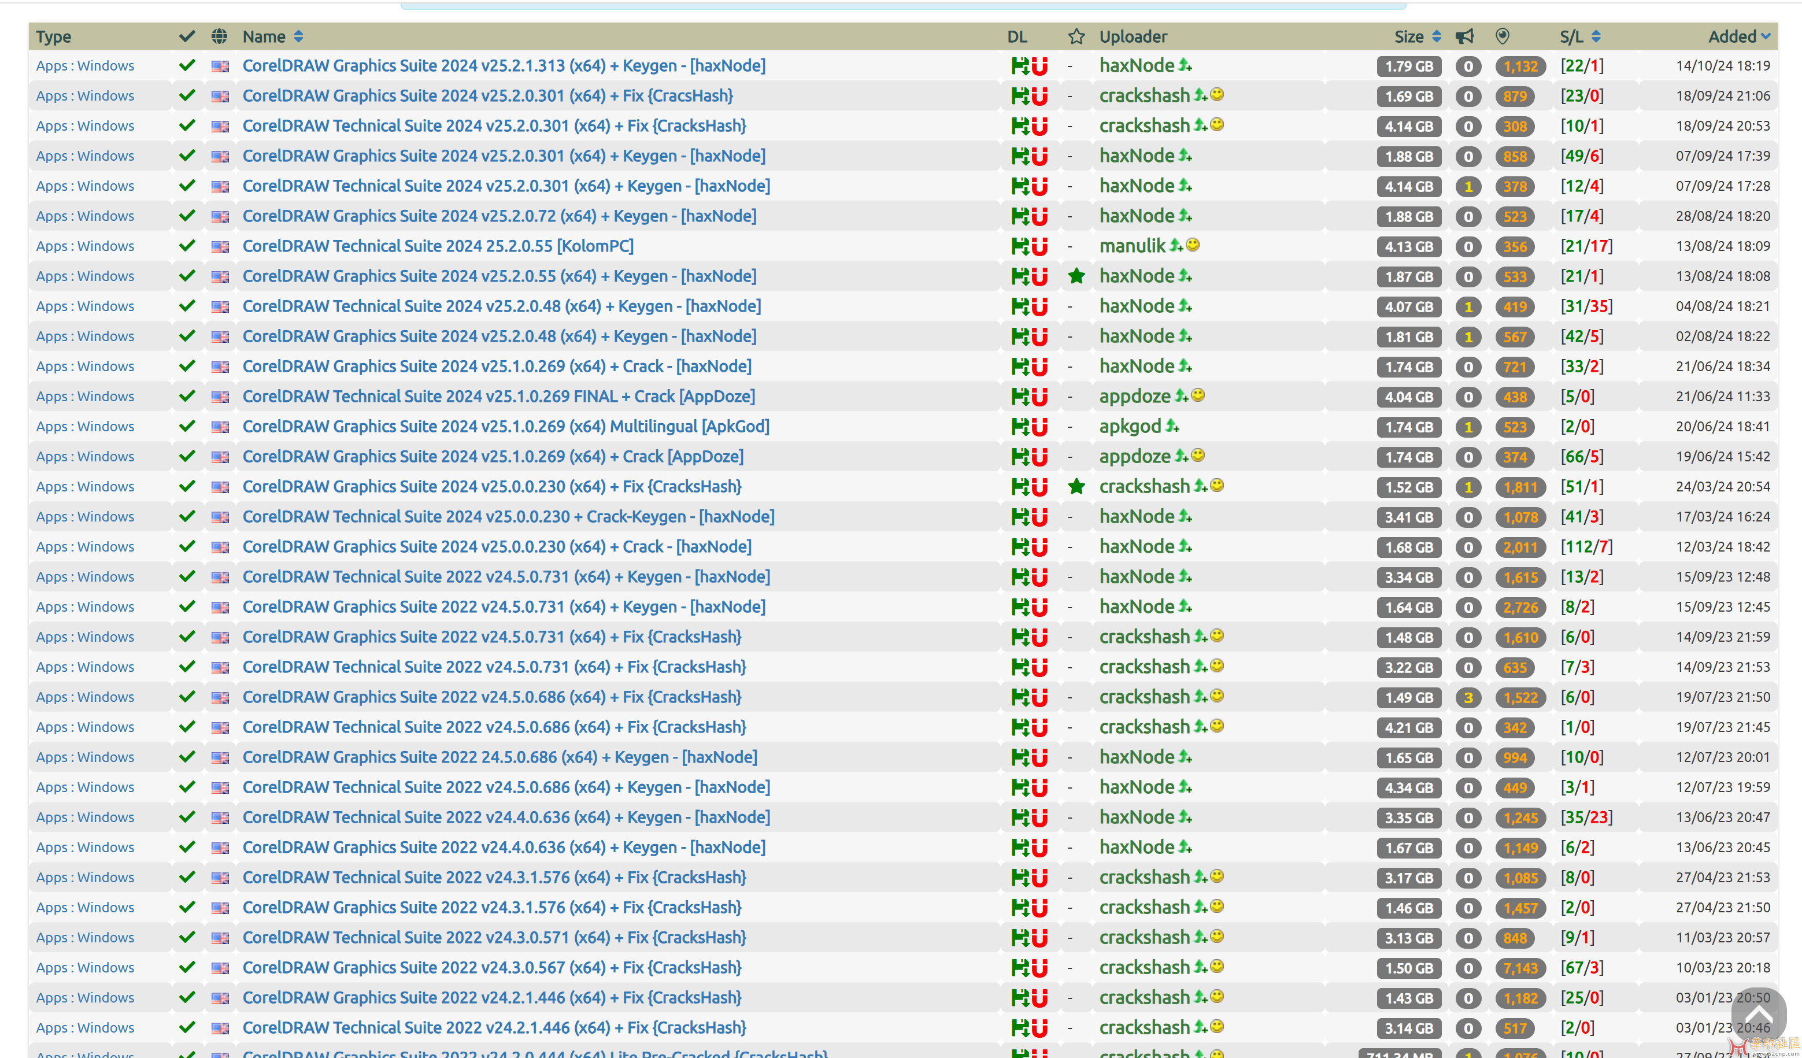Click the Added column chevron
1802x1058 pixels.
1766,36
